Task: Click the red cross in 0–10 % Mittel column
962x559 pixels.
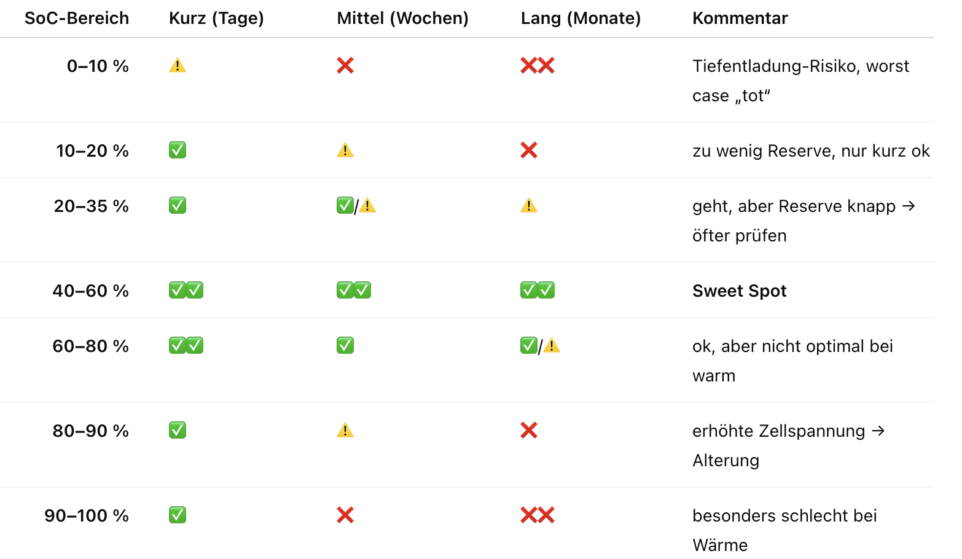Action: (x=345, y=65)
